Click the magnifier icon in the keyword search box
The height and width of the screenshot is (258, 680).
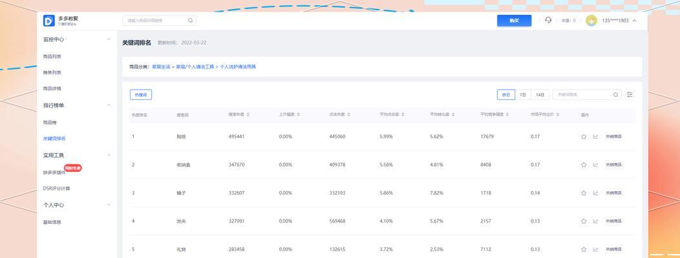tap(615, 95)
